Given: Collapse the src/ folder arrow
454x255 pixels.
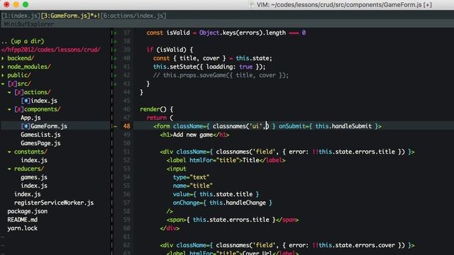Looking at the screenshot, I should [x=3, y=84].
